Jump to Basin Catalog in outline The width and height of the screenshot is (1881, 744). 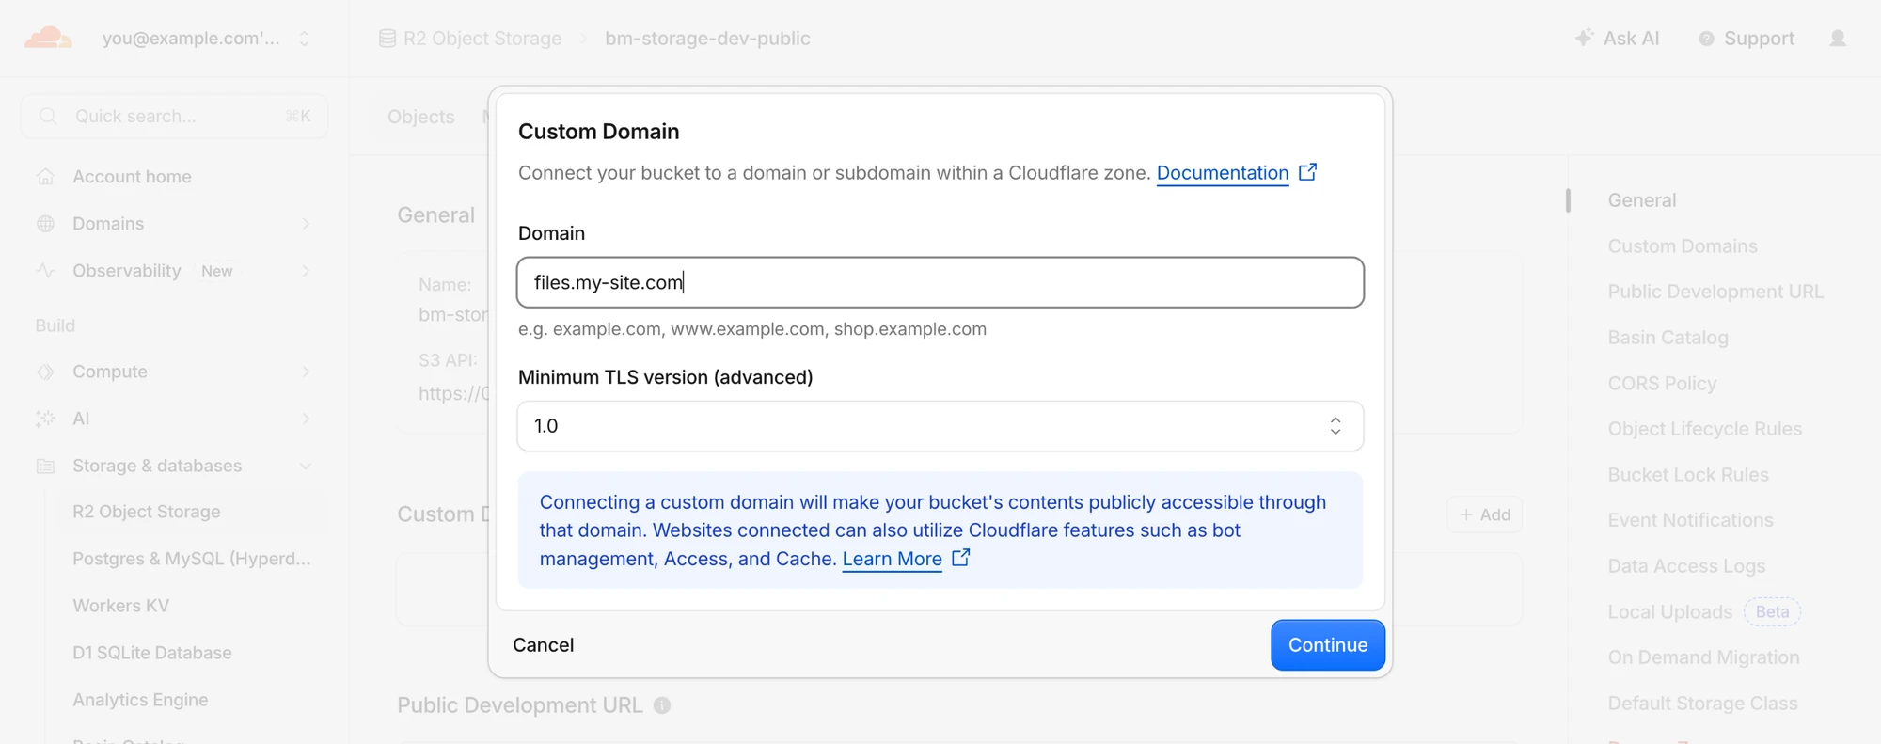tap(1668, 338)
